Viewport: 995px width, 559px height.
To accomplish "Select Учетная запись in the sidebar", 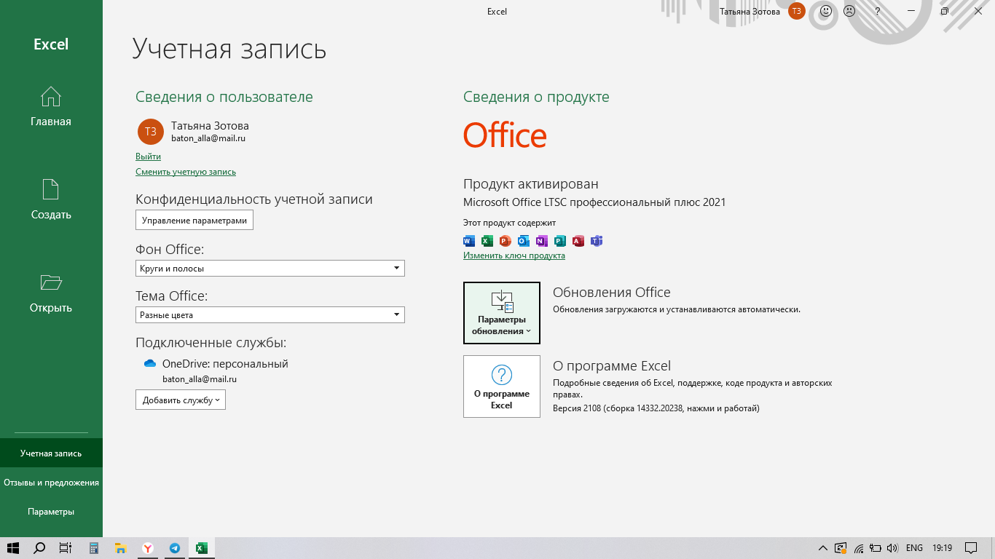I will click(51, 453).
